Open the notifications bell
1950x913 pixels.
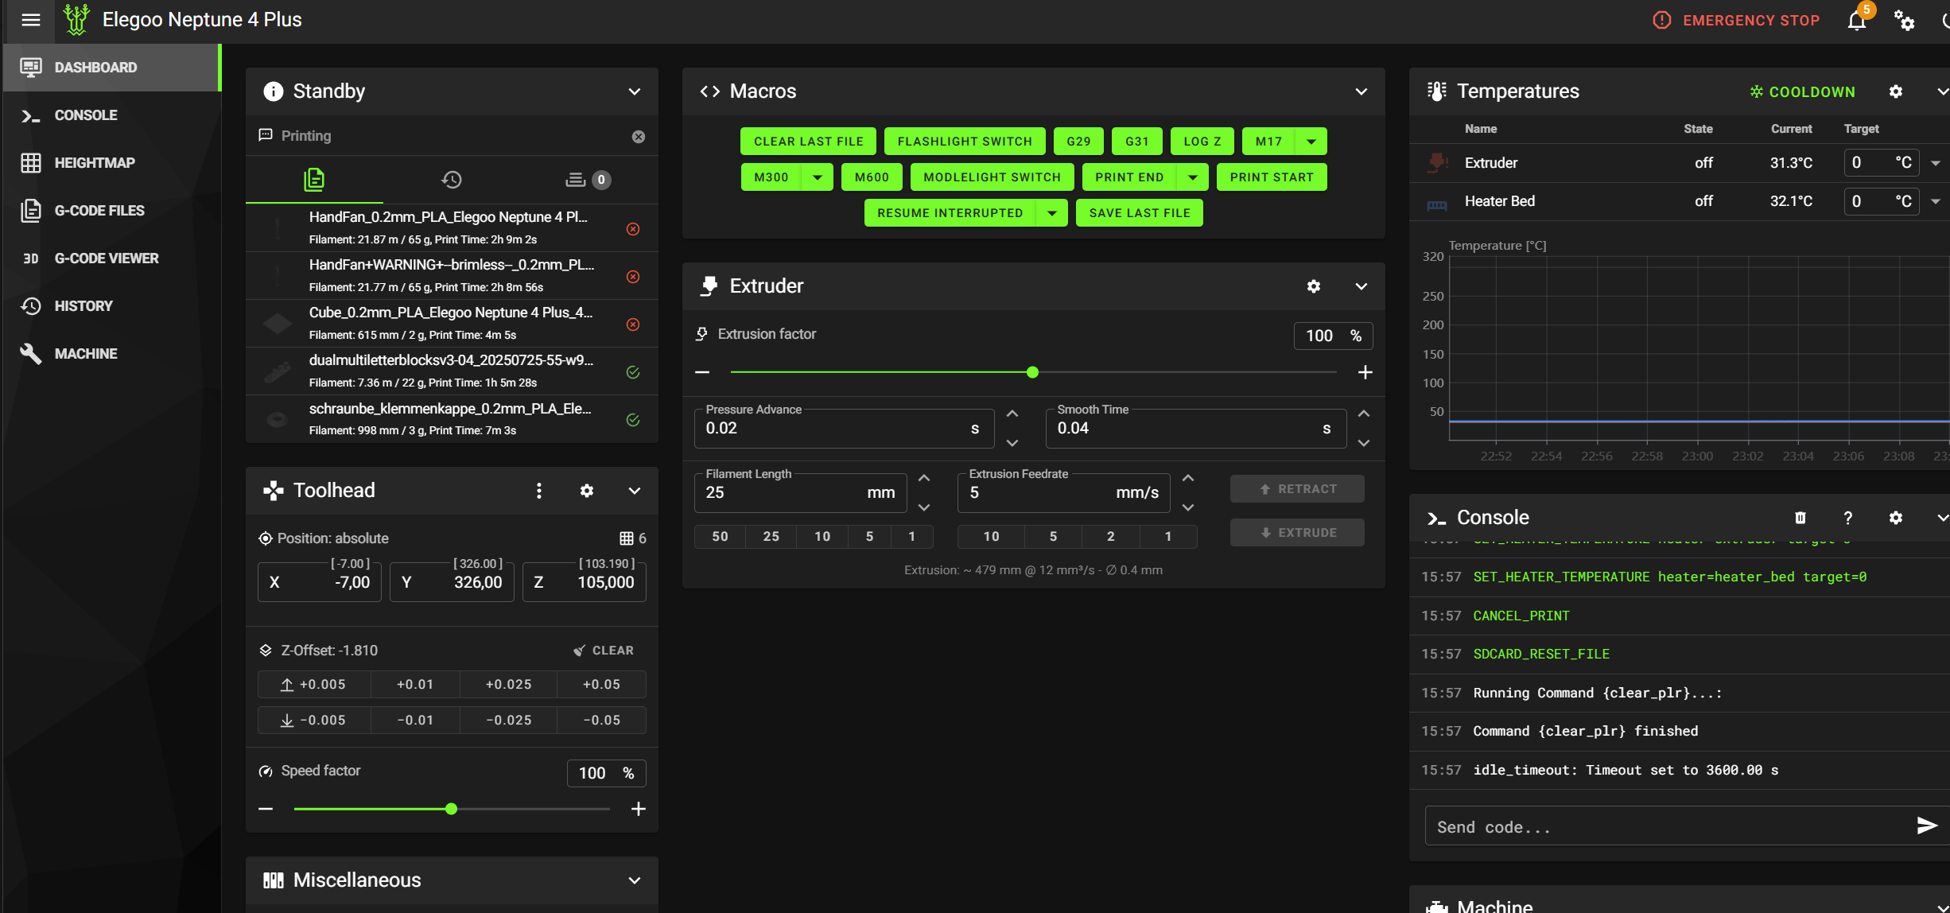point(1857,20)
